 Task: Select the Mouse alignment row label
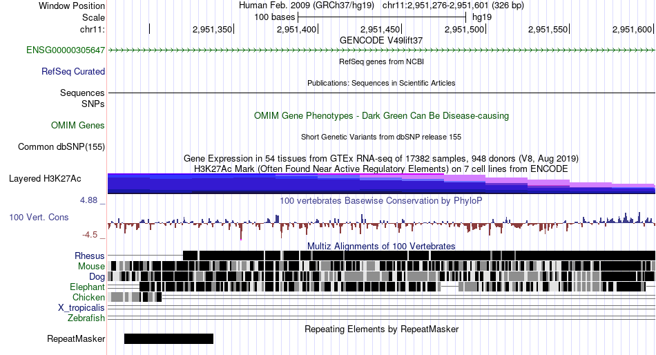[91, 267]
